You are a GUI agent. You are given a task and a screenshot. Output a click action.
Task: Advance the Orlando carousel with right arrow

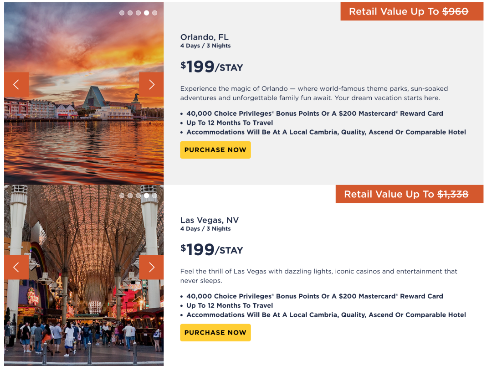152,84
